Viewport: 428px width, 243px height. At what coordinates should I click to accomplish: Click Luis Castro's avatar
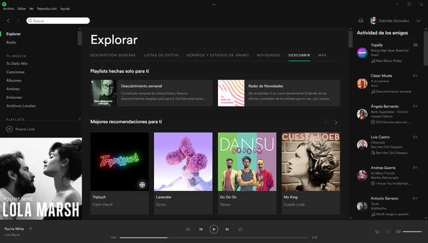click(362, 145)
